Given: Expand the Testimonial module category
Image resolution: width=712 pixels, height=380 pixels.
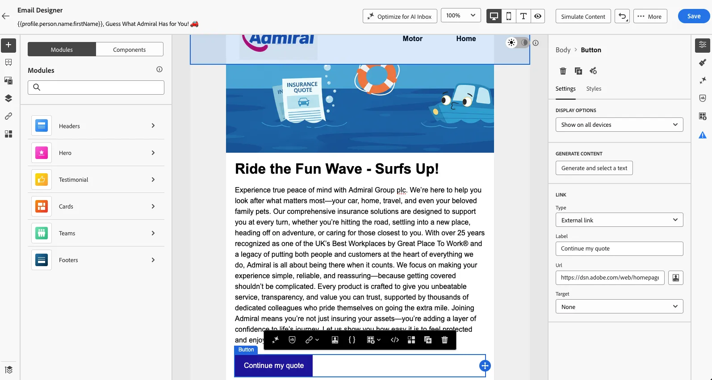Looking at the screenshot, I should tap(96, 180).
